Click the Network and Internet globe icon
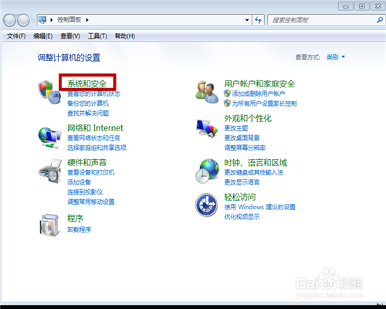The width and height of the screenshot is (386, 309). [x=49, y=138]
